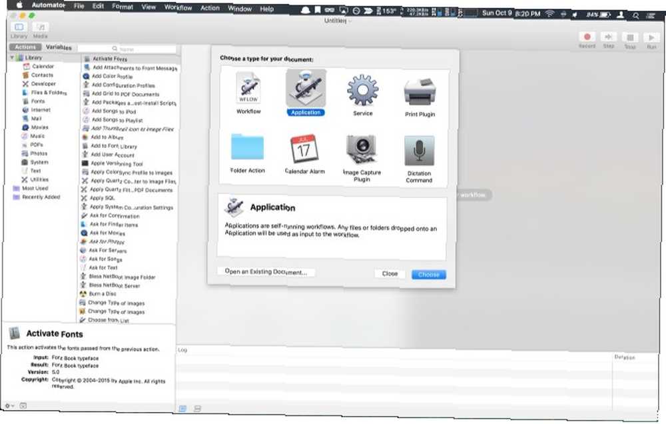Click the action search field
666x424 pixels.
click(127, 49)
